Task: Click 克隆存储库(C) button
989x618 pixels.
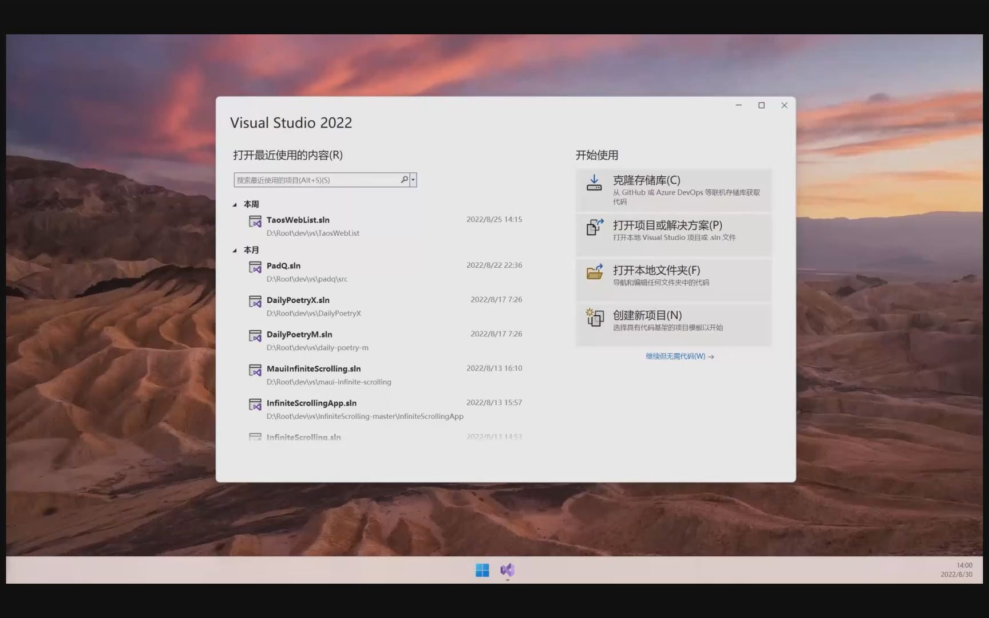Action: (674, 190)
